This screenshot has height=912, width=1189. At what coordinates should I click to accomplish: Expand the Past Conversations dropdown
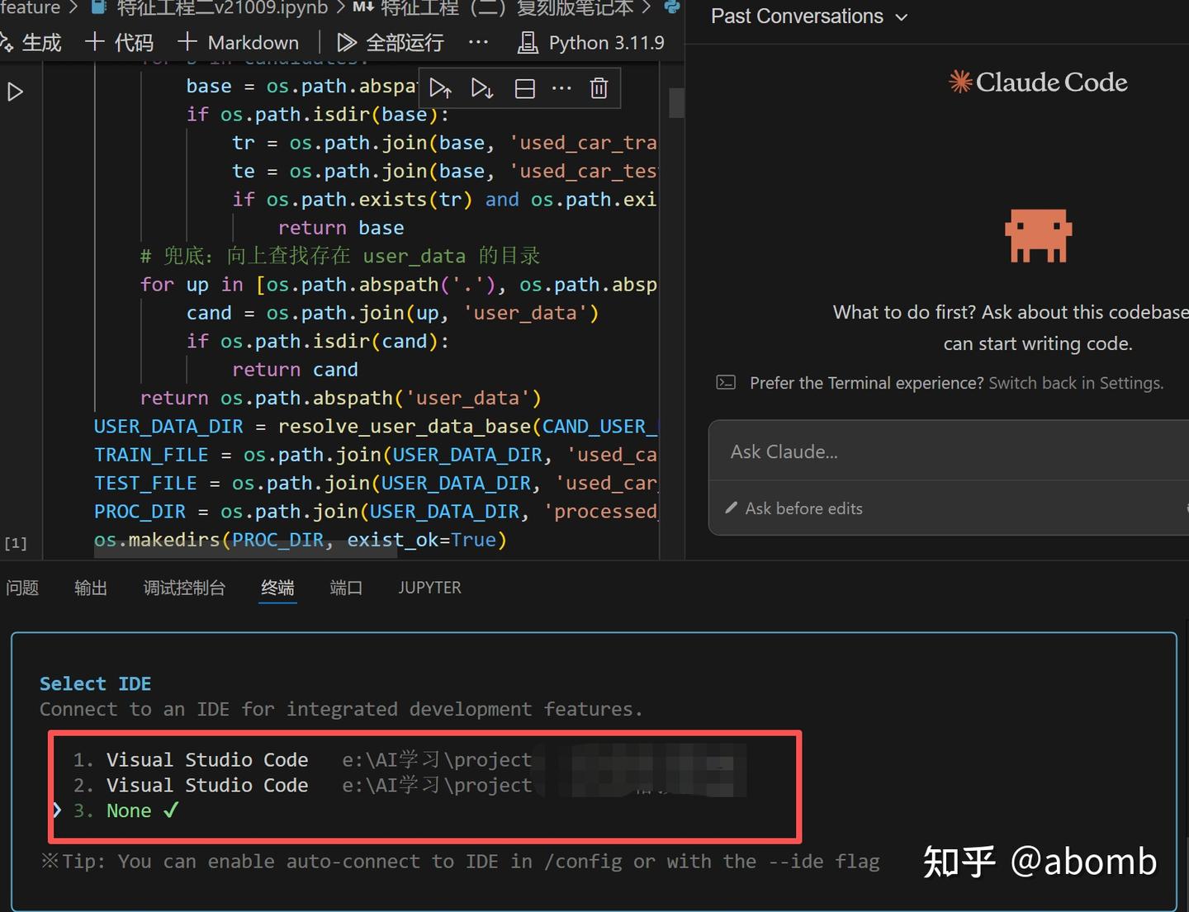(809, 17)
